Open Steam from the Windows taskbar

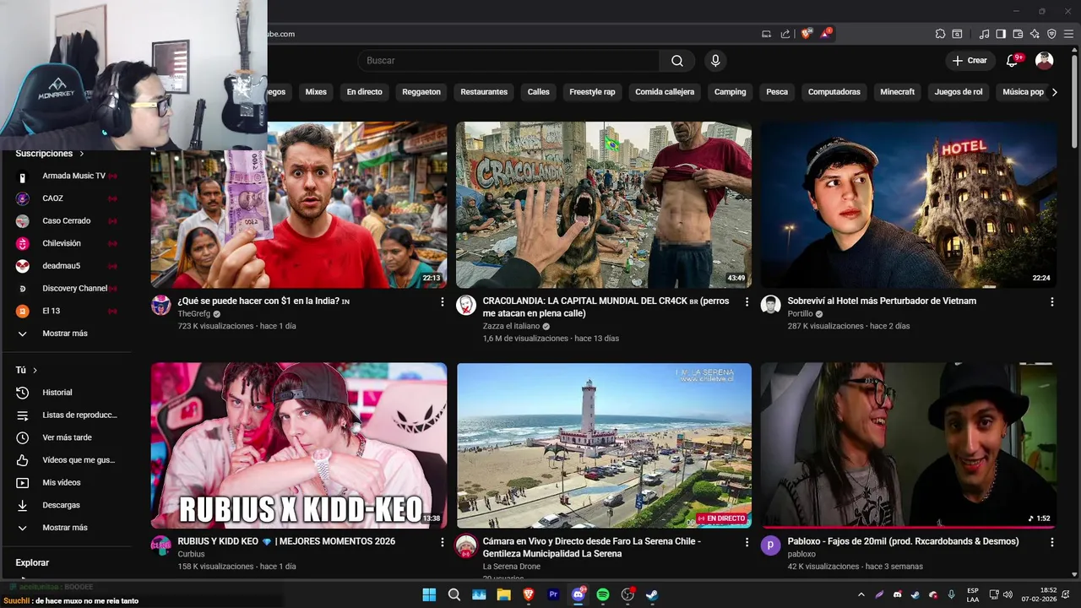tap(652, 594)
